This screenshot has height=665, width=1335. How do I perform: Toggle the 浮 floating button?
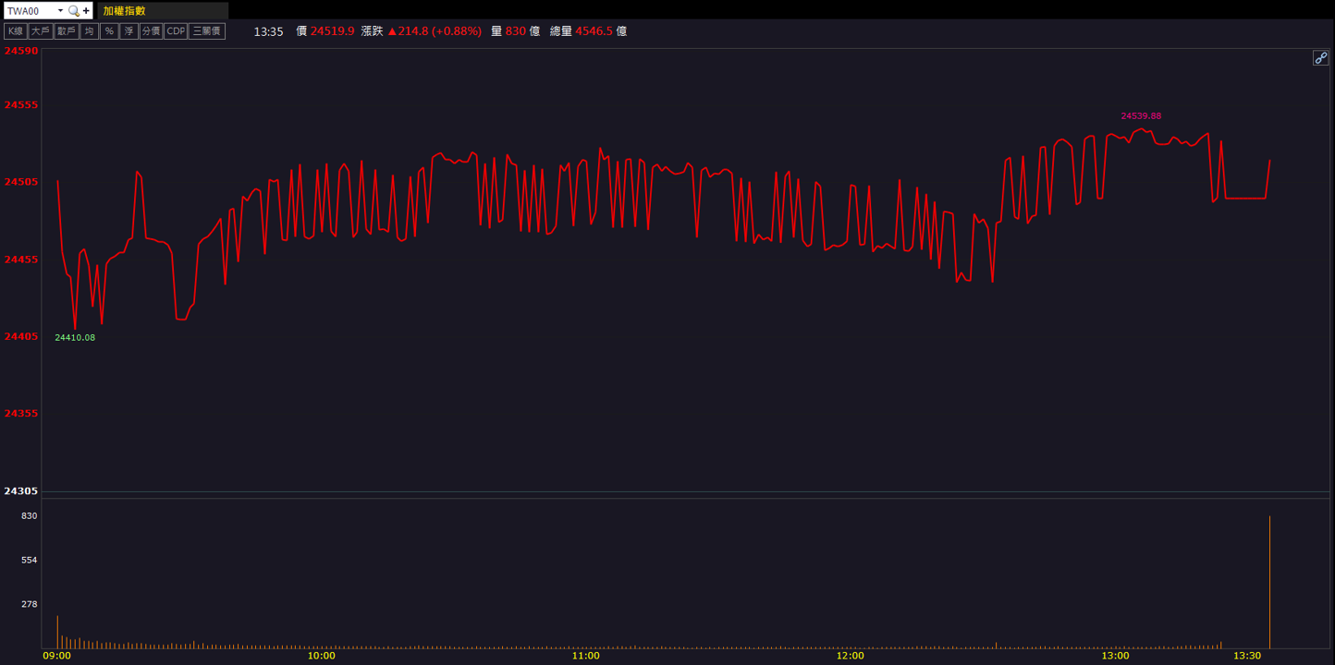pyautogui.click(x=129, y=31)
